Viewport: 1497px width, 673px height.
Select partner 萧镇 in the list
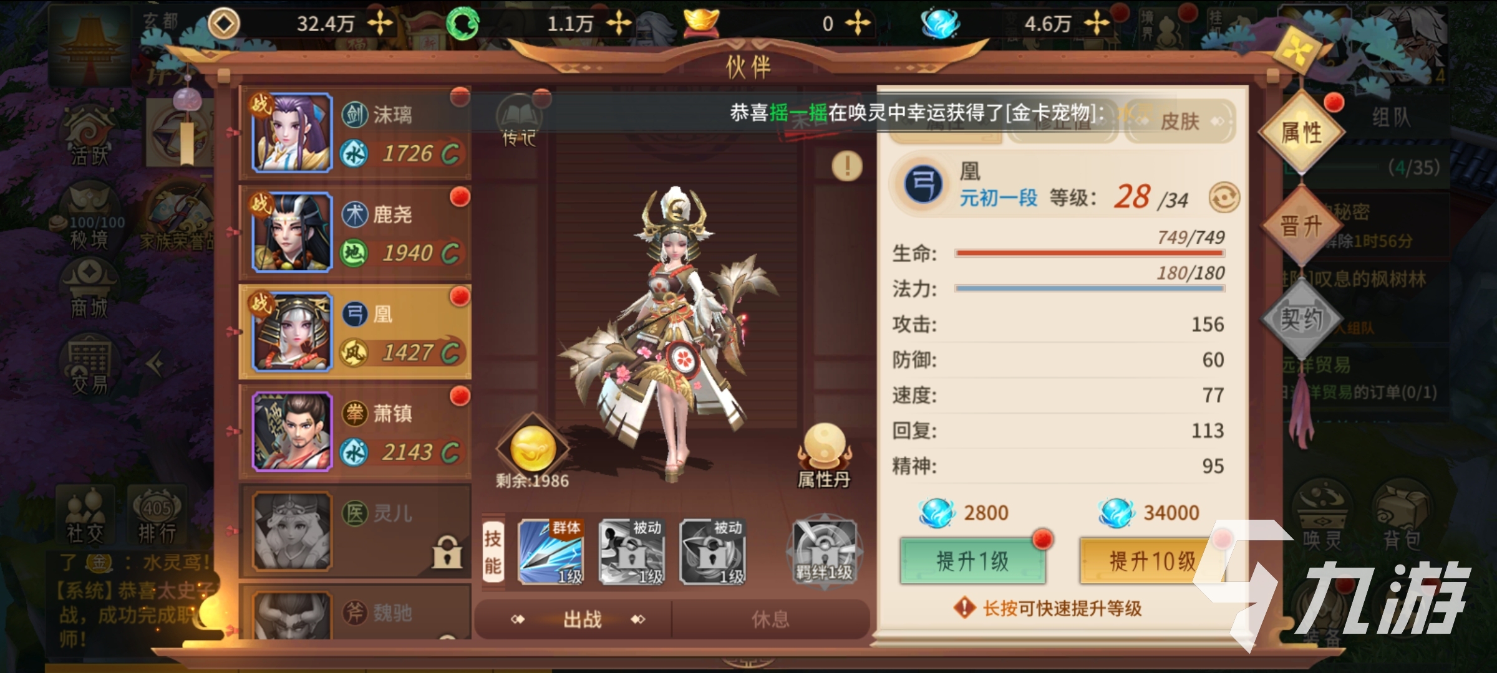click(355, 431)
